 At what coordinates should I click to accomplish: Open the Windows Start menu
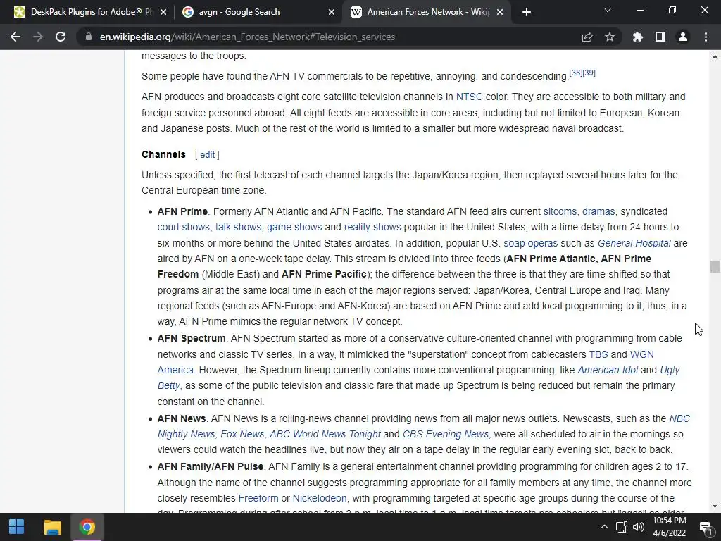tap(17, 527)
